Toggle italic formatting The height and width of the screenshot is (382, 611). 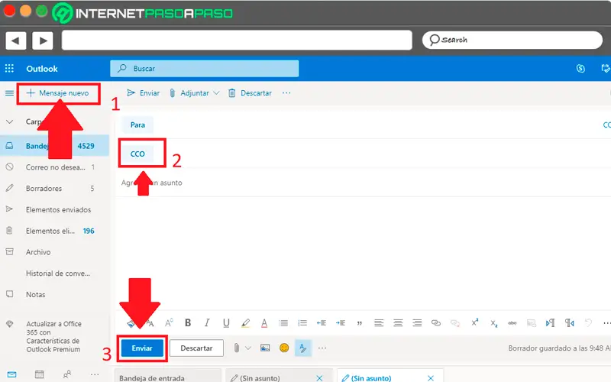click(207, 322)
